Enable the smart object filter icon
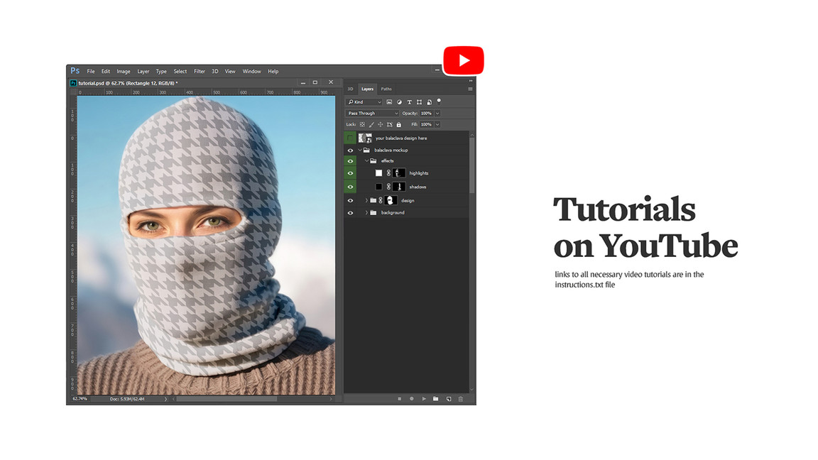The image size is (818, 460). pyautogui.click(x=429, y=102)
